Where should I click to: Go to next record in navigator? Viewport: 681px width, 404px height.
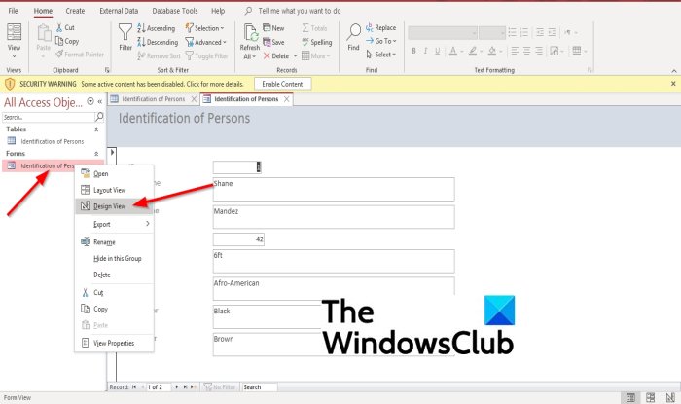coord(176,387)
